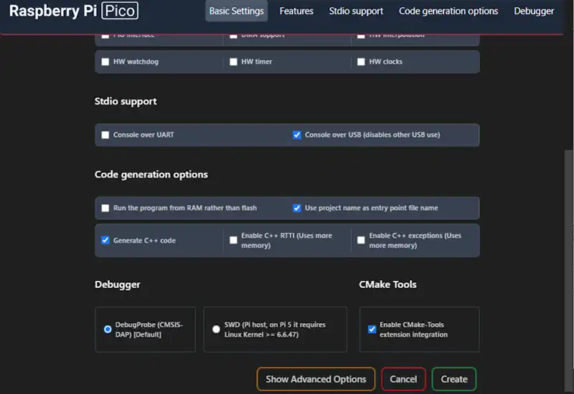This screenshot has width=574, height=394.
Task: Jump to Stdio support tab
Action: (356, 11)
